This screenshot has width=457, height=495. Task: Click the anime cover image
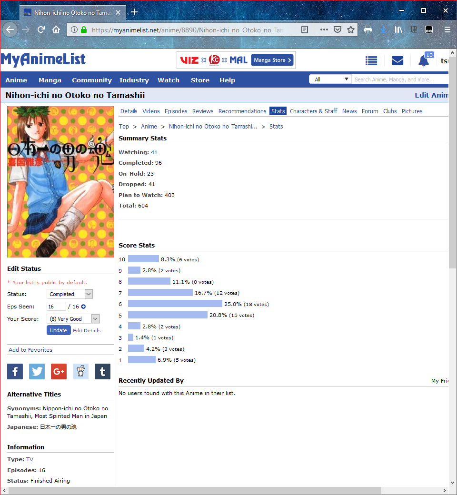pyautogui.click(x=60, y=181)
